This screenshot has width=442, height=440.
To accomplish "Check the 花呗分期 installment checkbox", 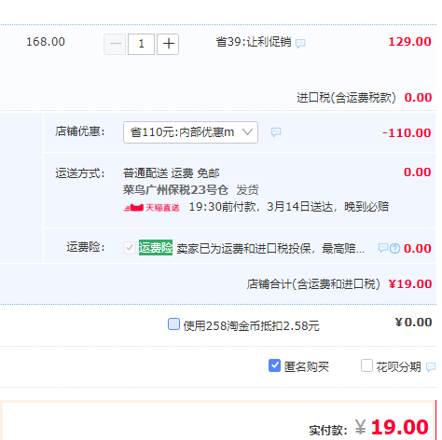I will click(366, 365).
